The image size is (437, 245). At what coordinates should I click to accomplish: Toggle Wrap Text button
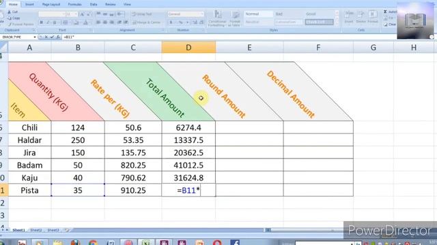pyautogui.click(x=142, y=14)
